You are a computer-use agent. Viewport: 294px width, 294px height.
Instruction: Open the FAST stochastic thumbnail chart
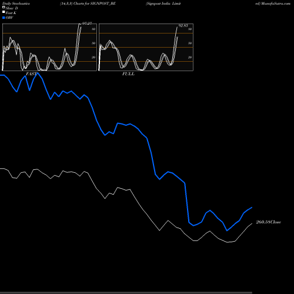(49, 47)
